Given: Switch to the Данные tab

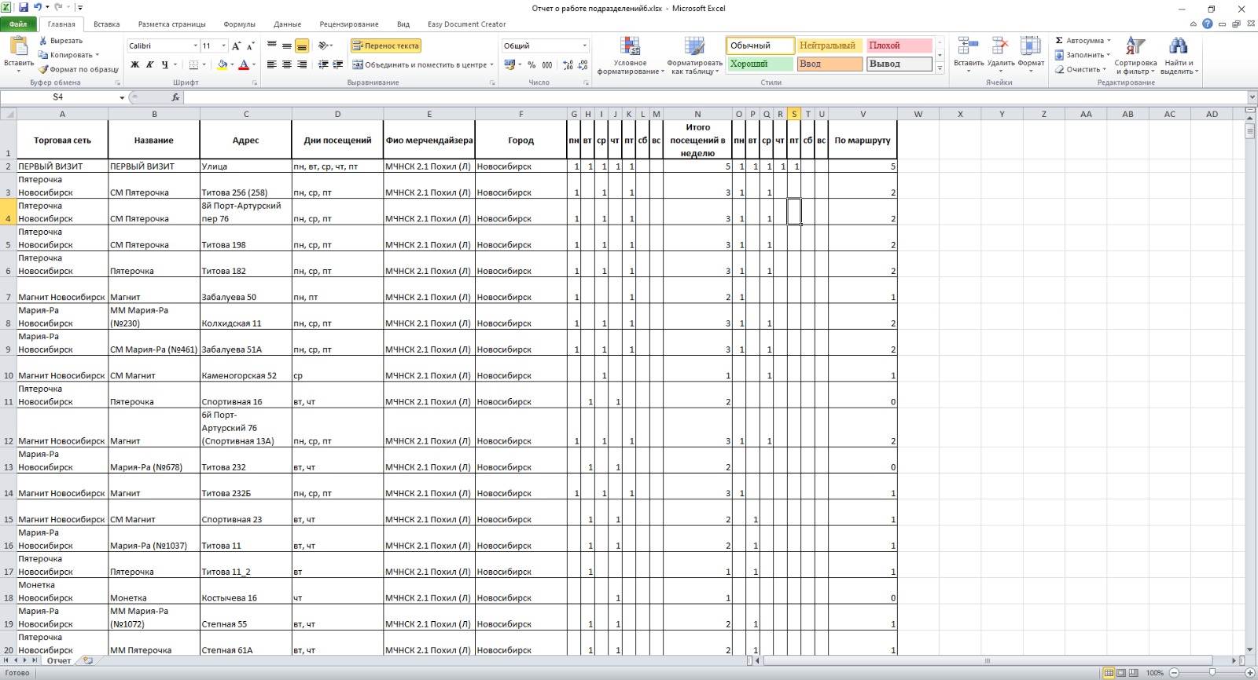Looking at the screenshot, I should click(x=288, y=24).
